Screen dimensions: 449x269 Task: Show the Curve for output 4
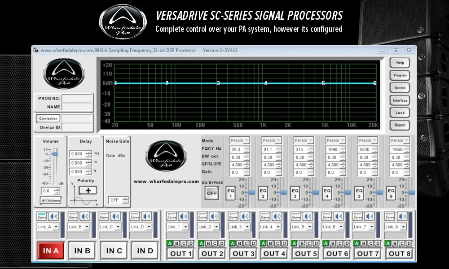pyautogui.click(x=265, y=217)
